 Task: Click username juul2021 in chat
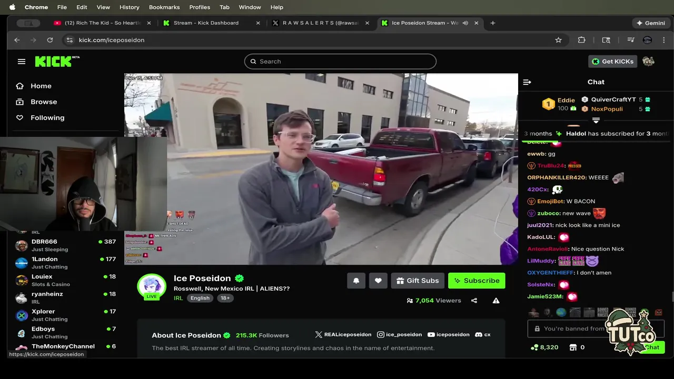tap(540, 225)
